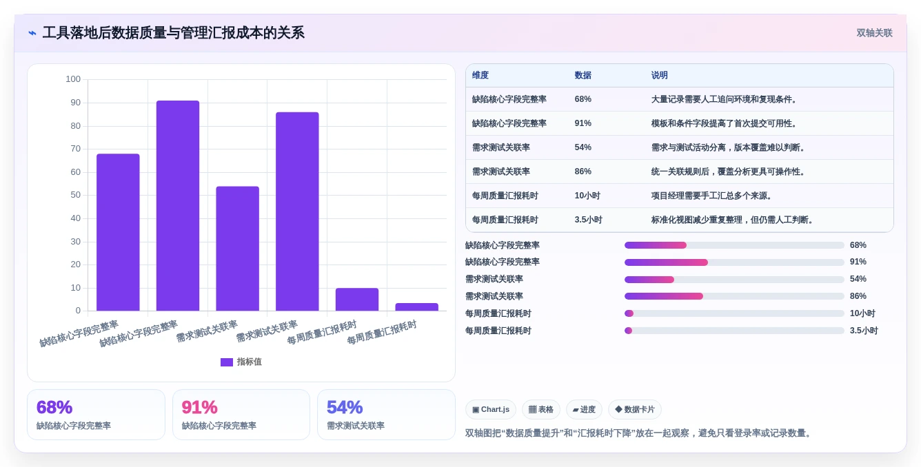Click the tallest chart bar at value 91
This screenshot has height=467, width=921.
click(x=178, y=205)
